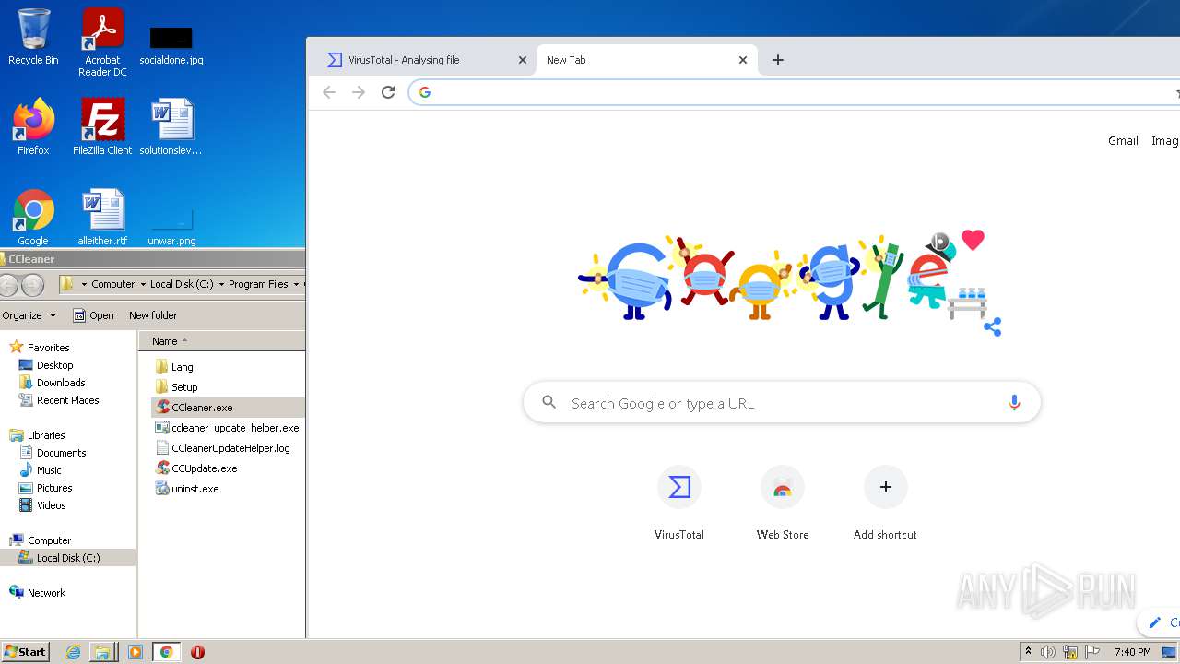Viewport: 1180px width, 664px height.
Task: Launch Google Chrome desktop shortcut
Action: point(33,218)
